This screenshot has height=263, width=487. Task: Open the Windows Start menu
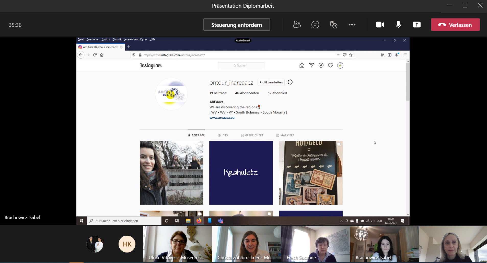(82, 221)
